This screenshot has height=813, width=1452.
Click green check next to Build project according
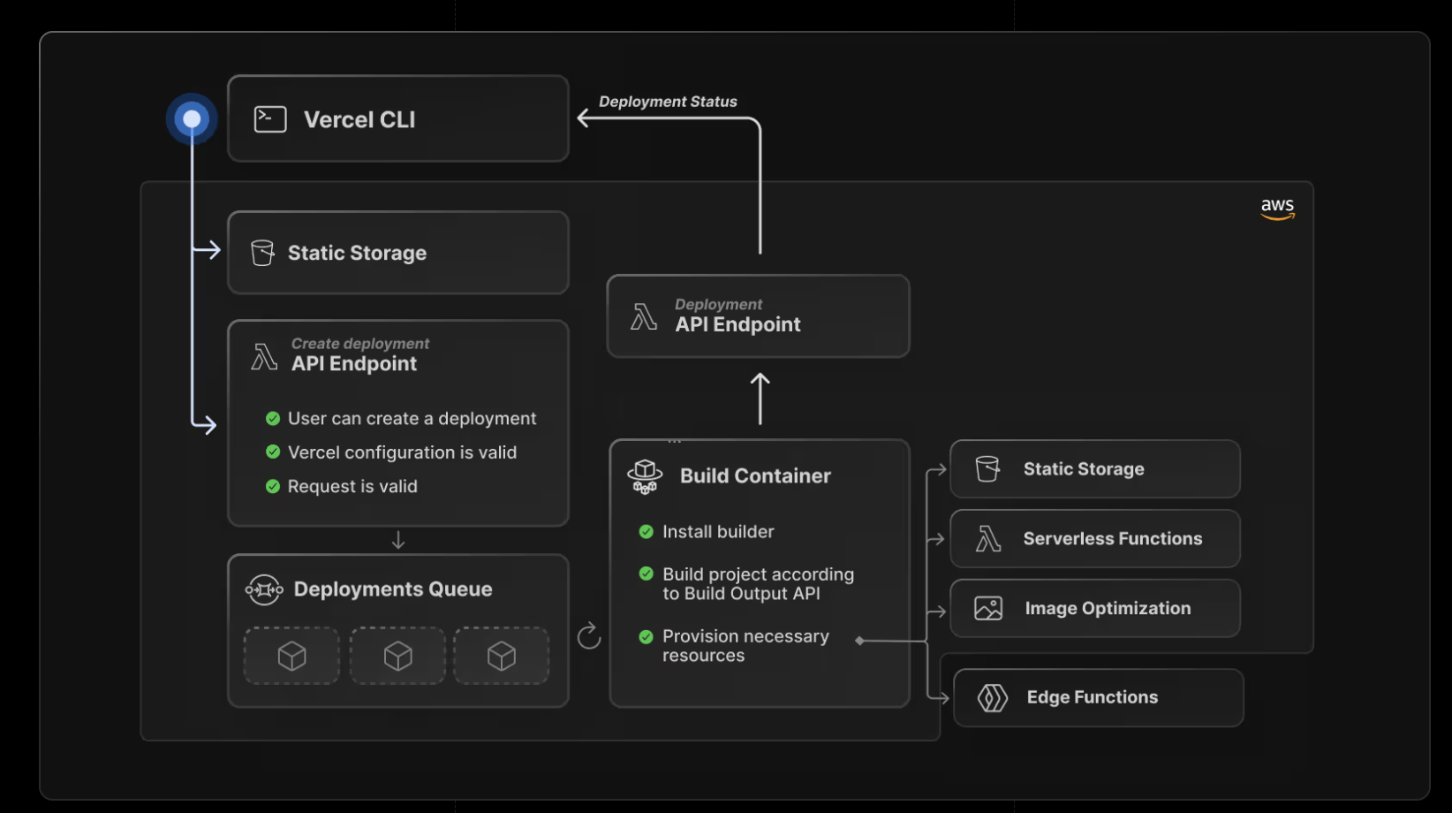click(x=646, y=574)
